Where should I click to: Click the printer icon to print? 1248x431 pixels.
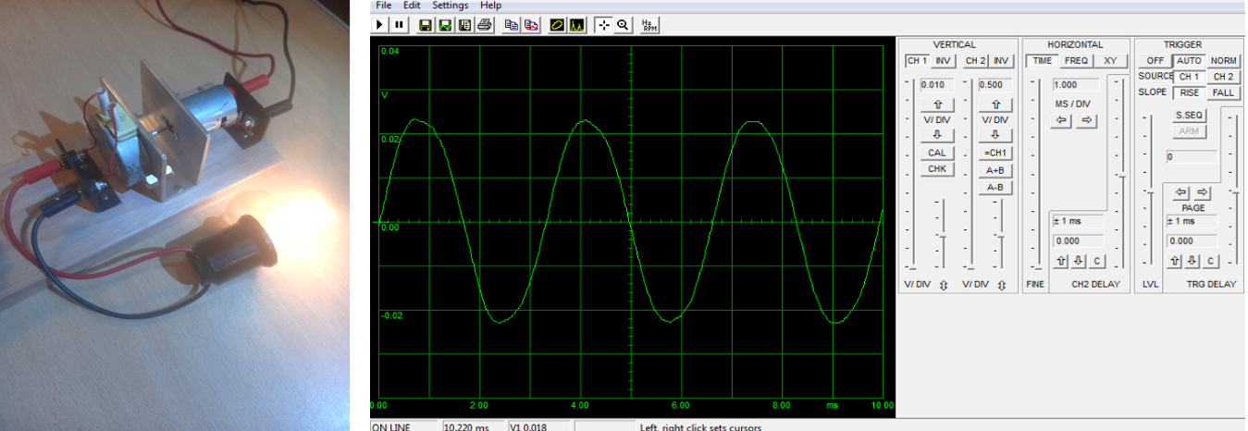click(x=484, y=25)
